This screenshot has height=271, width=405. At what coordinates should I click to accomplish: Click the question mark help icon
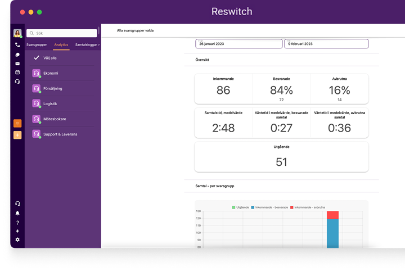(17, 223)
